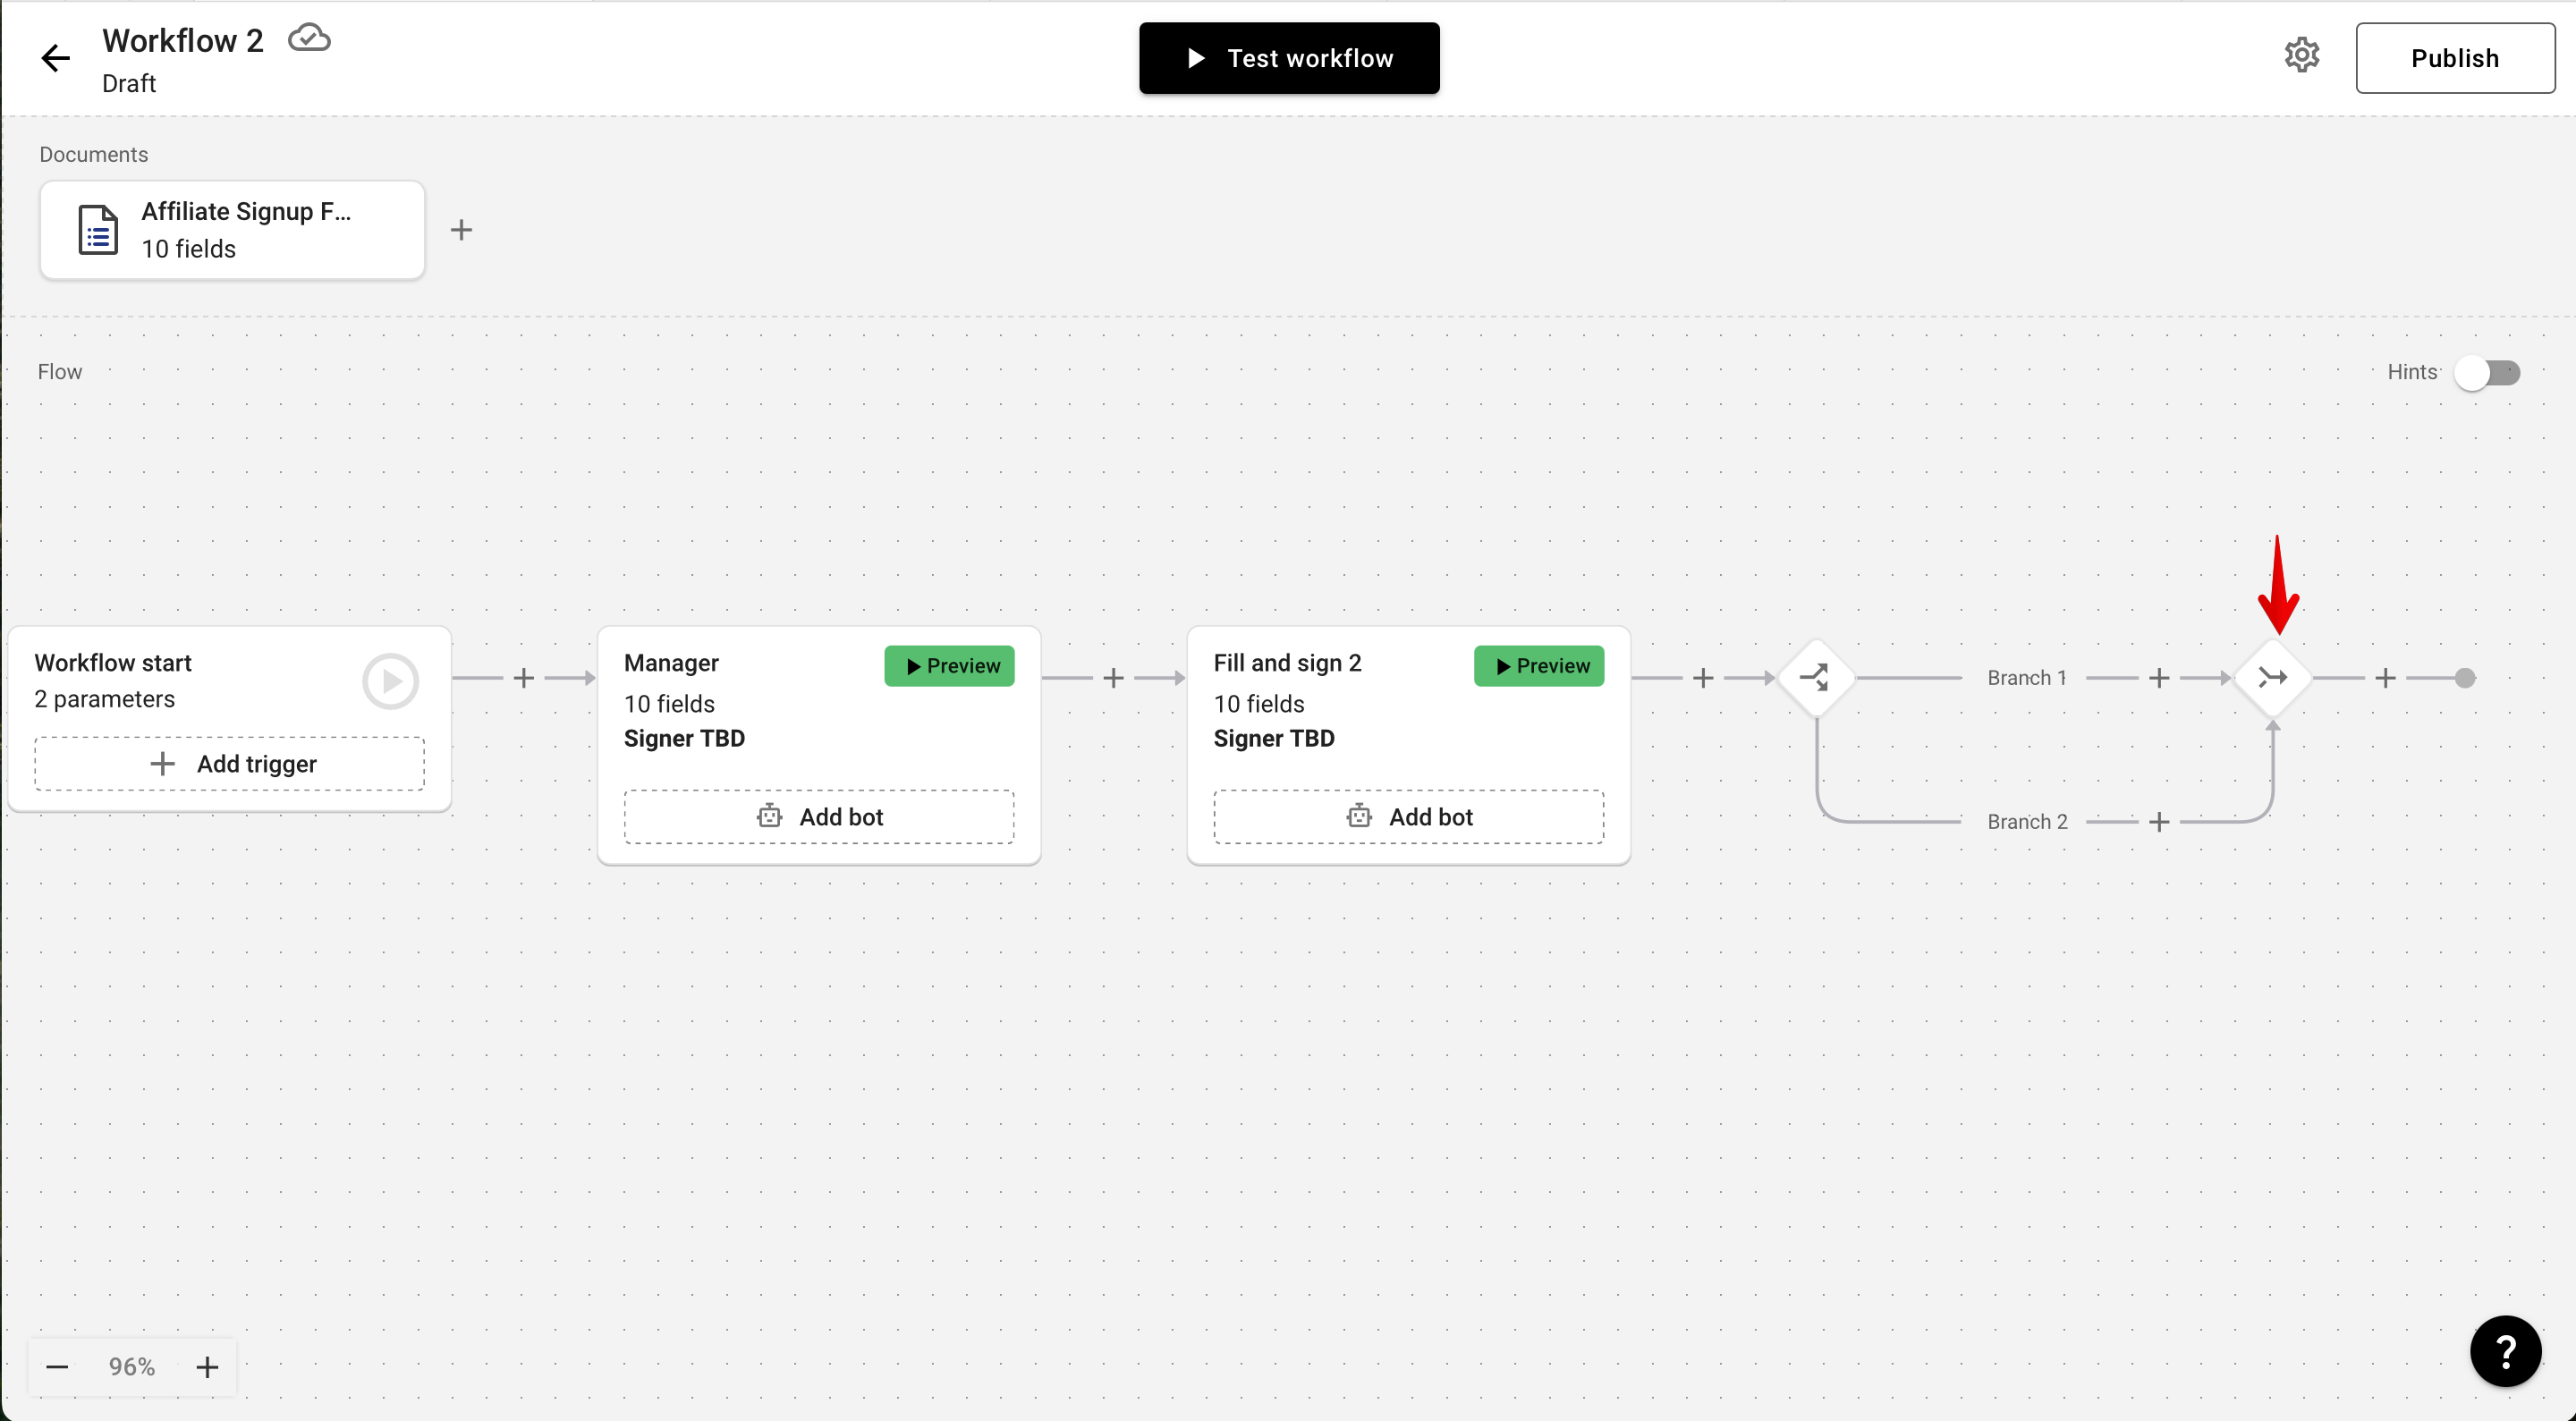This screenshot has width=2576, height=1421.
Task: Add a step on the Branch 2 path plus icon
Action: click(x=2159, y=821)
